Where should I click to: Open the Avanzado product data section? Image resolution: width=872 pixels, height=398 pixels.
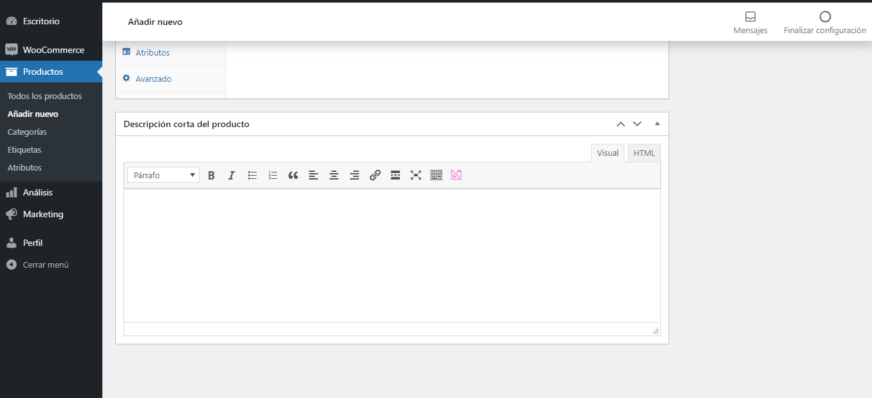click(x=152, y=78)
